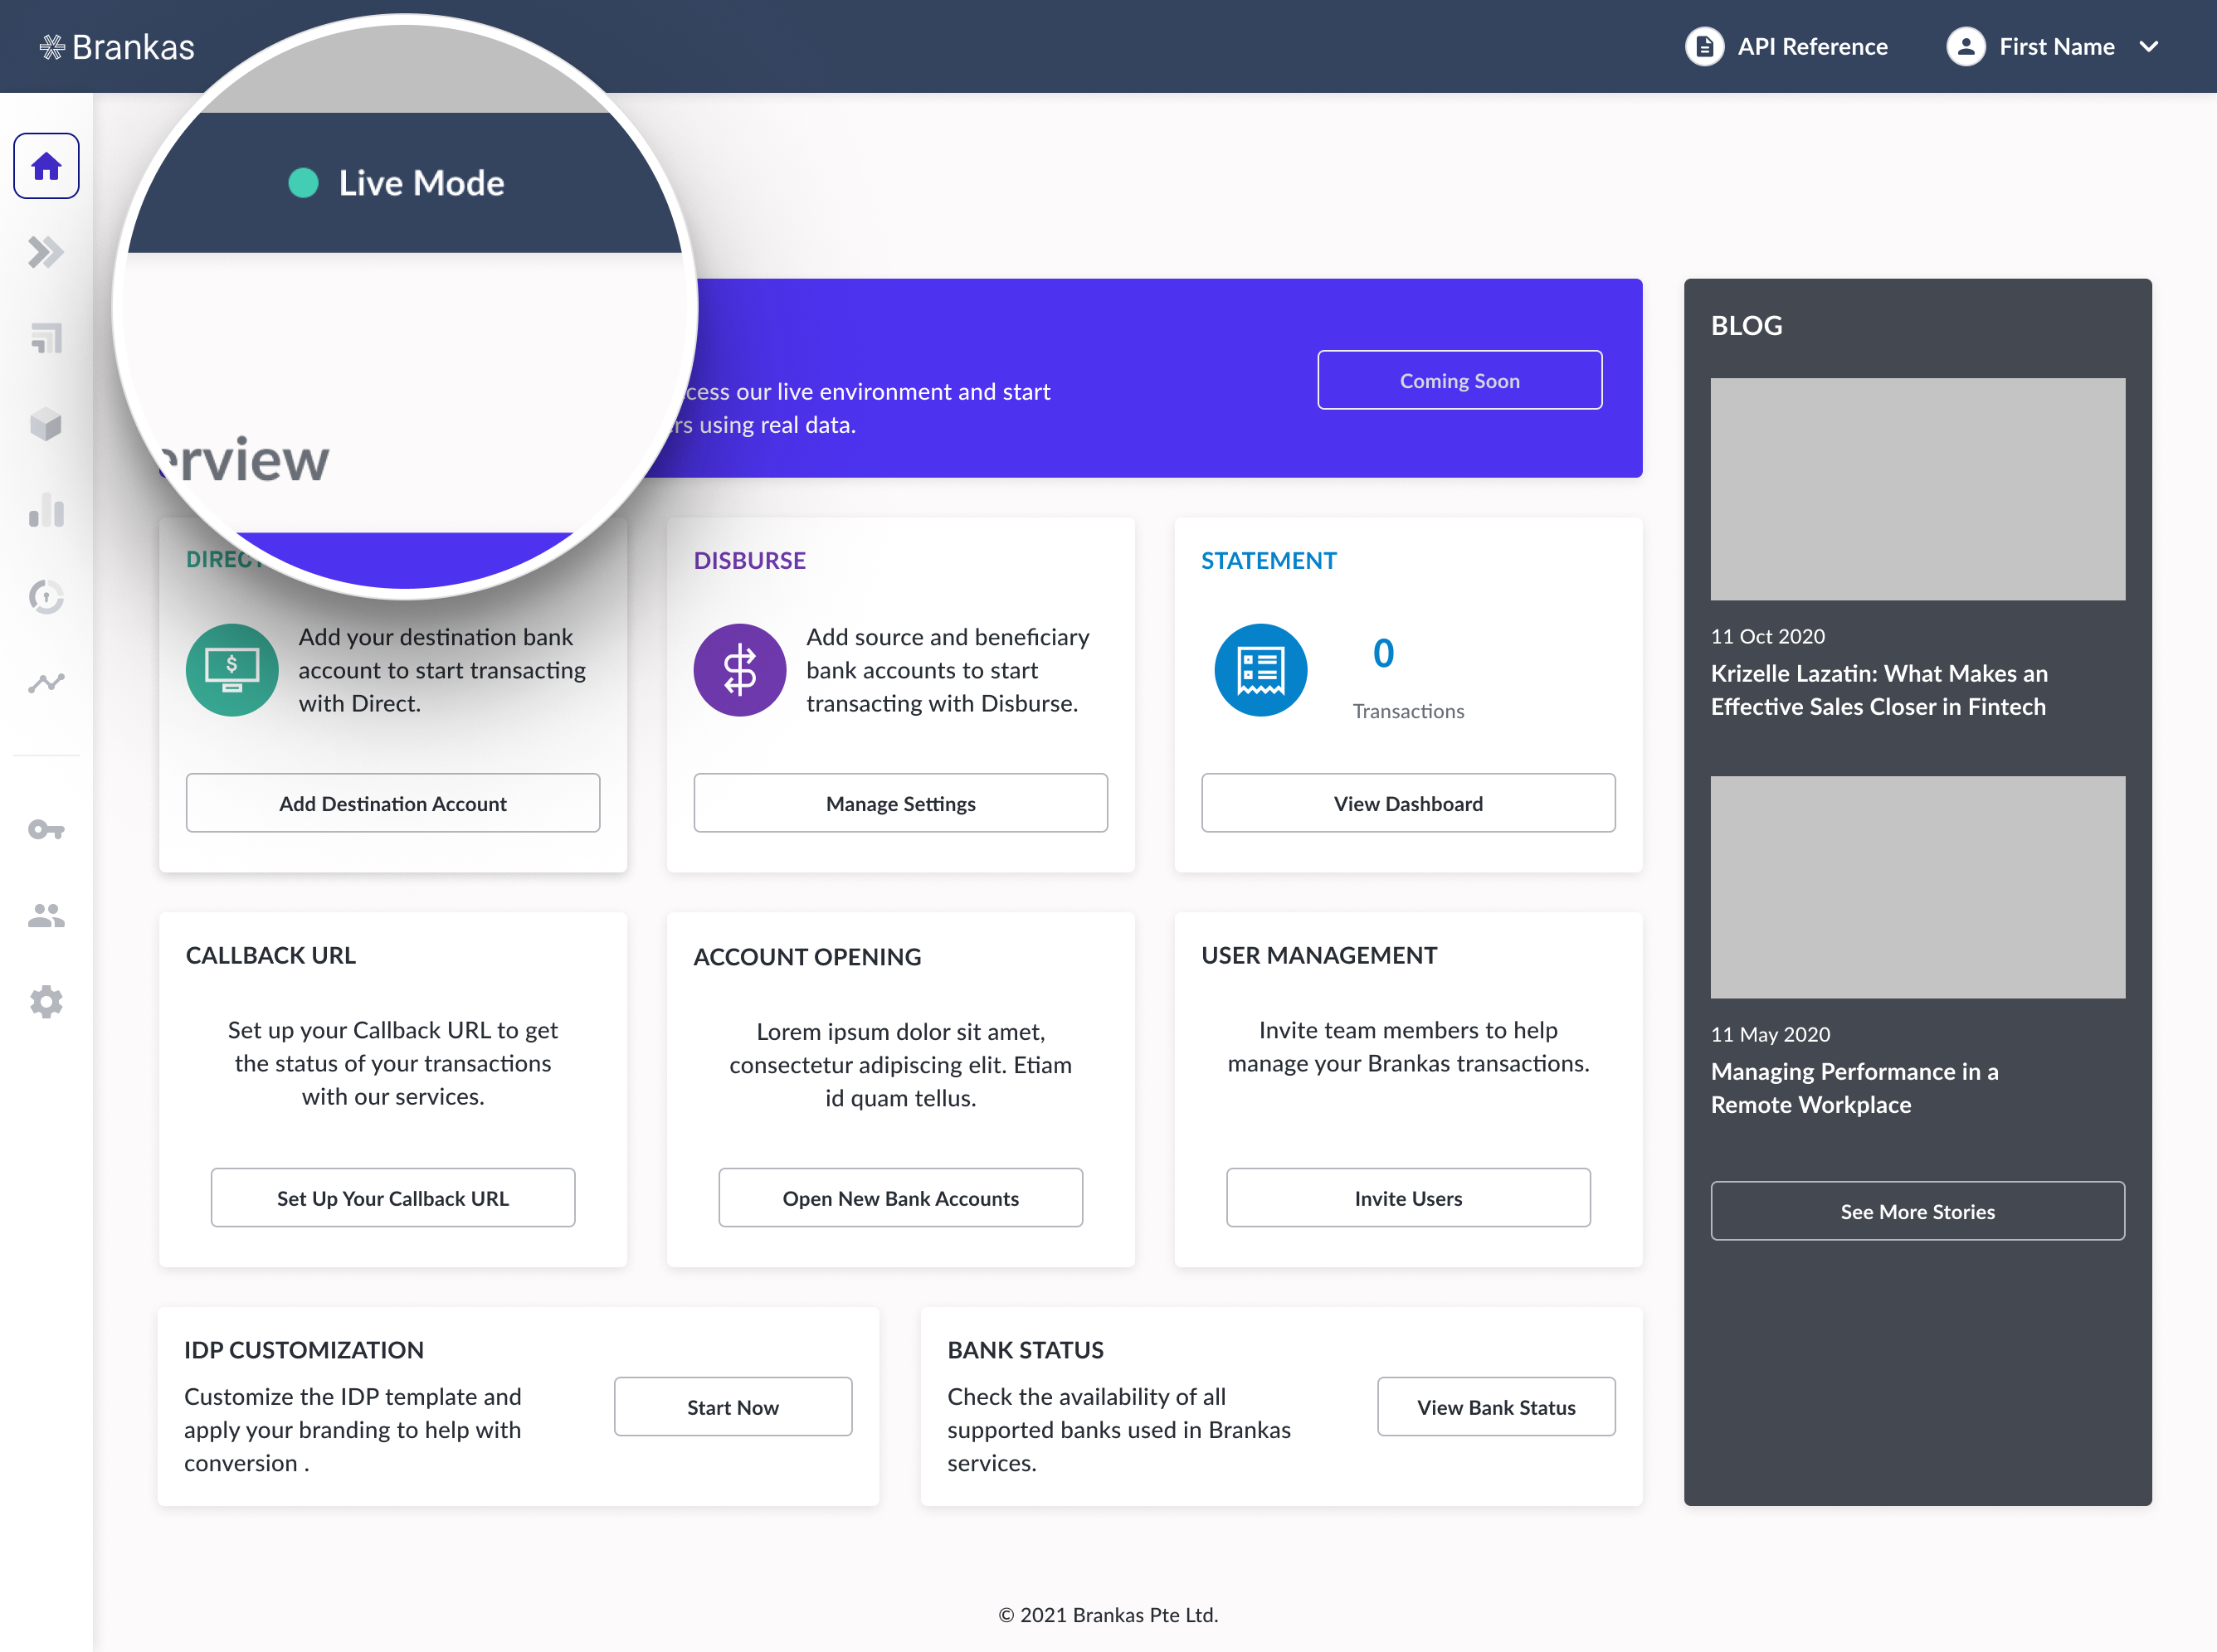The image size is (2217, 1652).
Task: Click the CALLBACK URL heading
Action: point(271,955)
